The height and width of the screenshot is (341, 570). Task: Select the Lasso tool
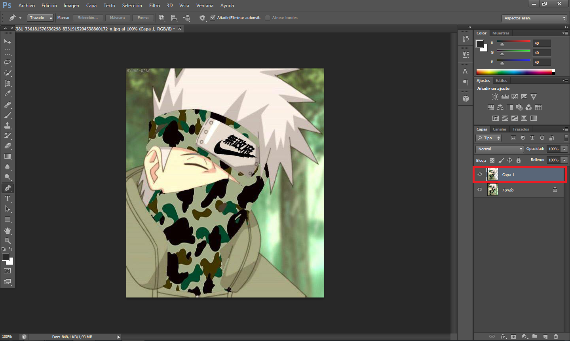(x=8, y=63)
